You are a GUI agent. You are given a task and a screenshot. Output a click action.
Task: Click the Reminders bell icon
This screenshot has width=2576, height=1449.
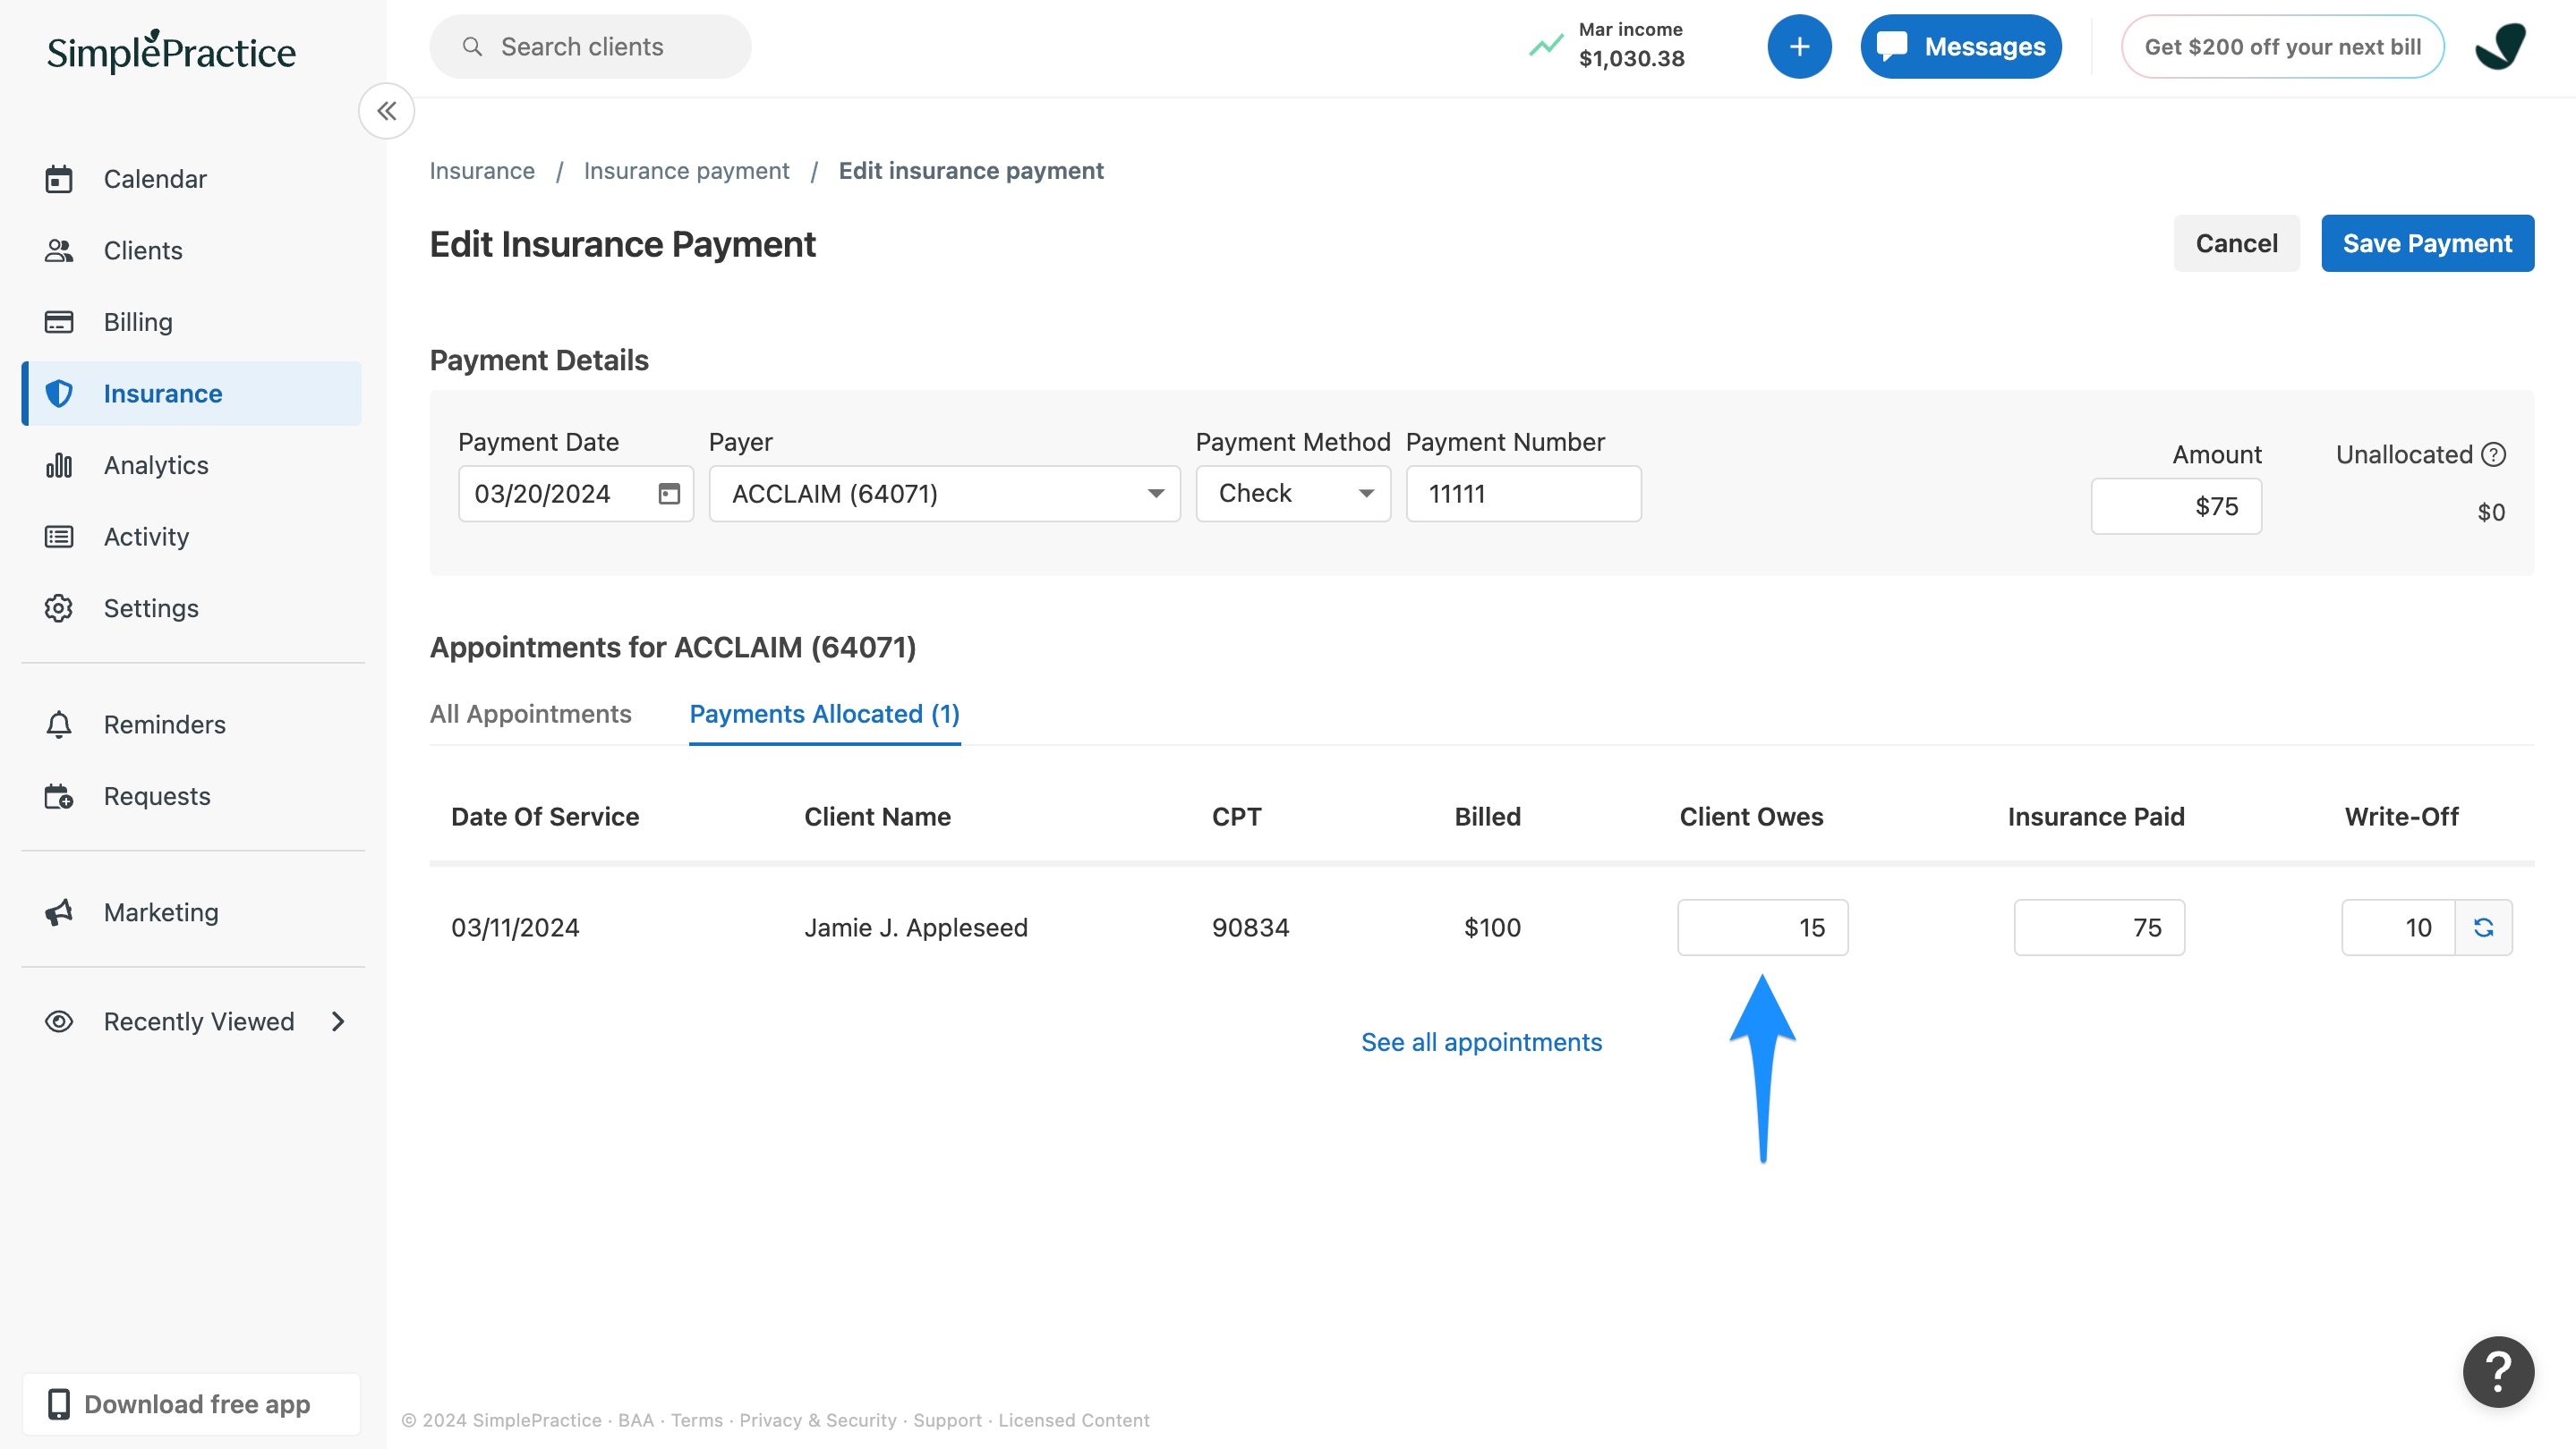[59, 724]
